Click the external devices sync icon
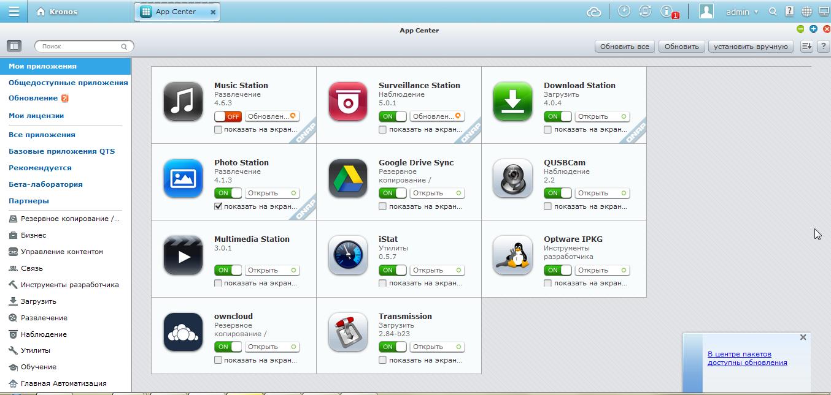The image size is (831, 395). 645,11
